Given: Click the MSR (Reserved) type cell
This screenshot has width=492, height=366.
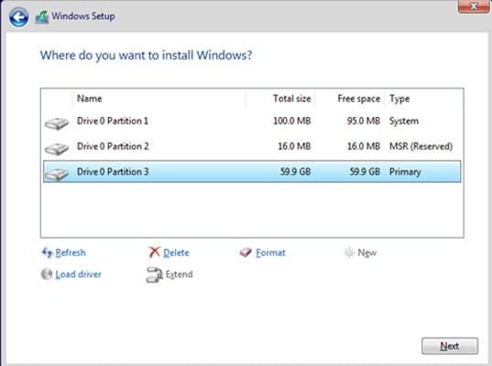Looking at the screenshot, I should tap(421, 146).
